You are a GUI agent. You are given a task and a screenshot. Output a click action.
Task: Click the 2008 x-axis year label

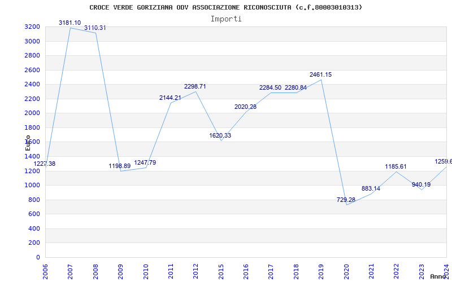(x=95, y=271)
